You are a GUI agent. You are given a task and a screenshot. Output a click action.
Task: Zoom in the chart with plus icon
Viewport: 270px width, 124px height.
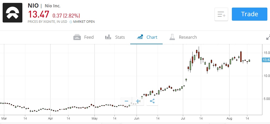(x=138, y=101)
